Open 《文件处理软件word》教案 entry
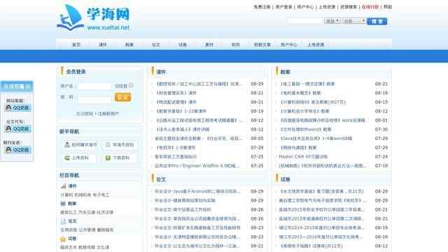 (x=305, y=129)
